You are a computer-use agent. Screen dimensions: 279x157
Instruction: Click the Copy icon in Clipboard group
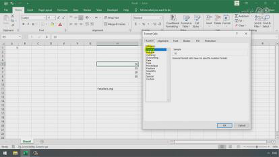click(13, 20)
